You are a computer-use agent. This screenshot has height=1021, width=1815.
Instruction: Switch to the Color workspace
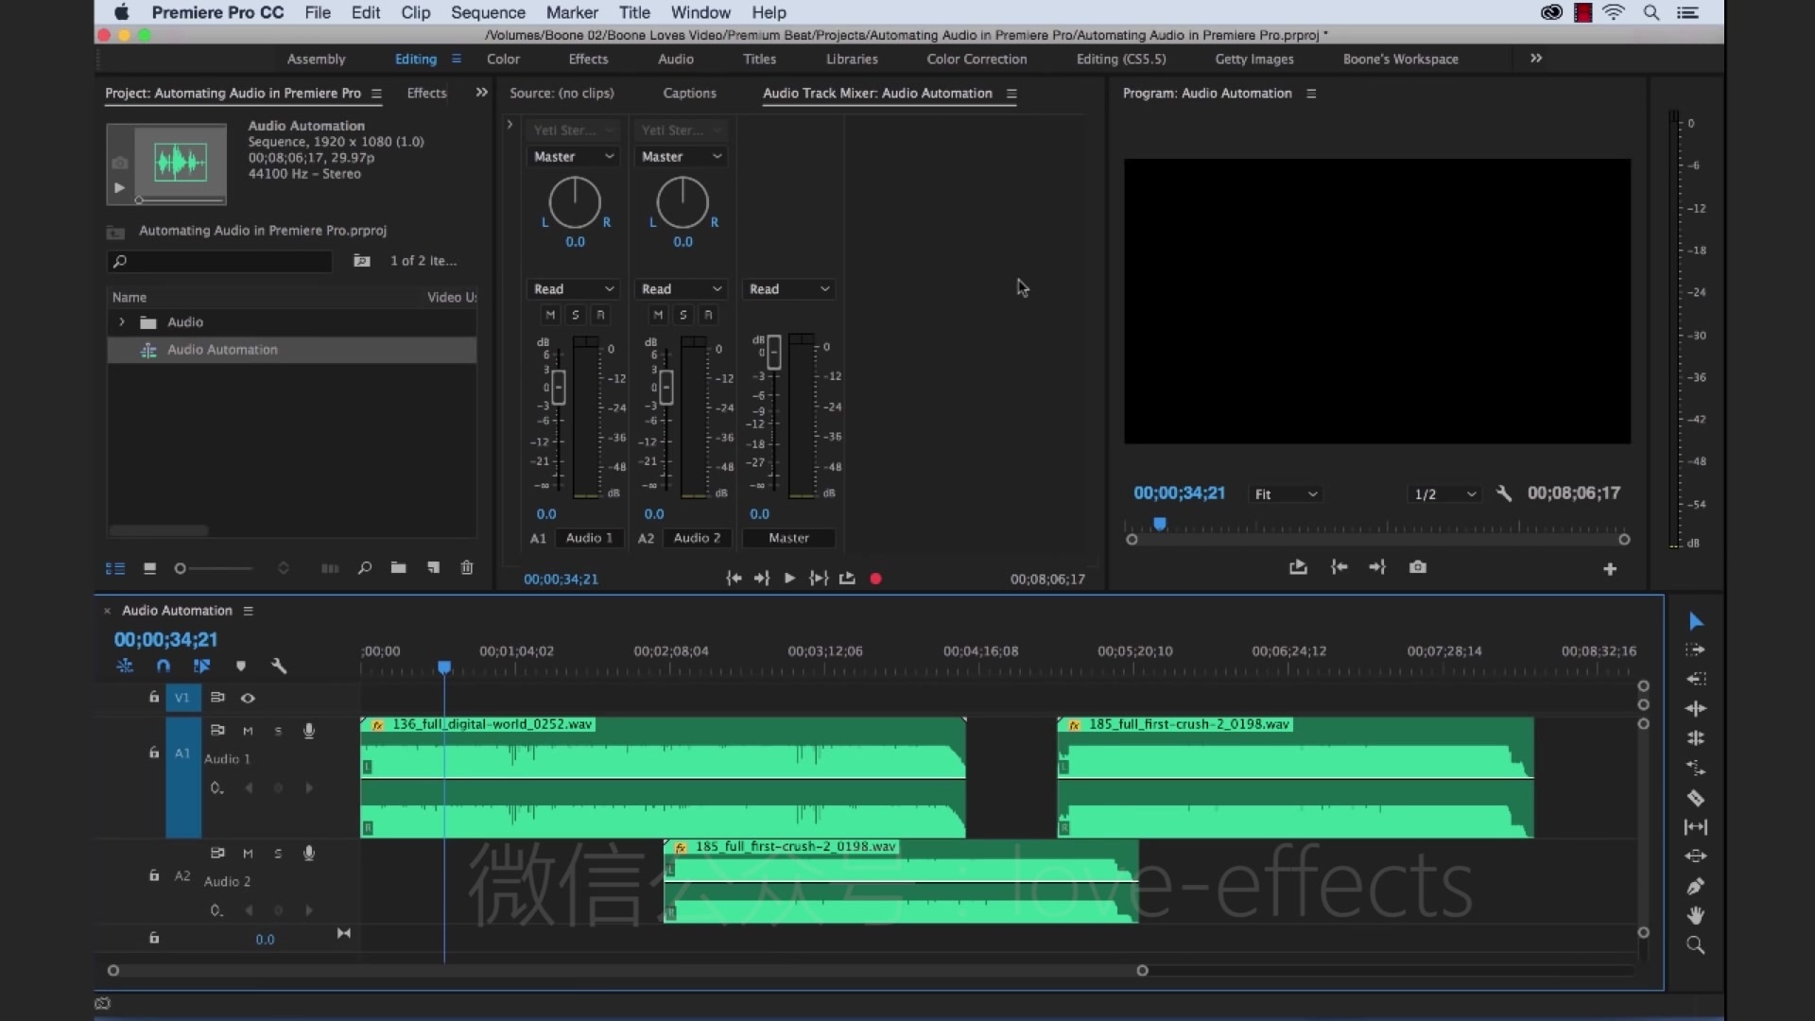503,59
